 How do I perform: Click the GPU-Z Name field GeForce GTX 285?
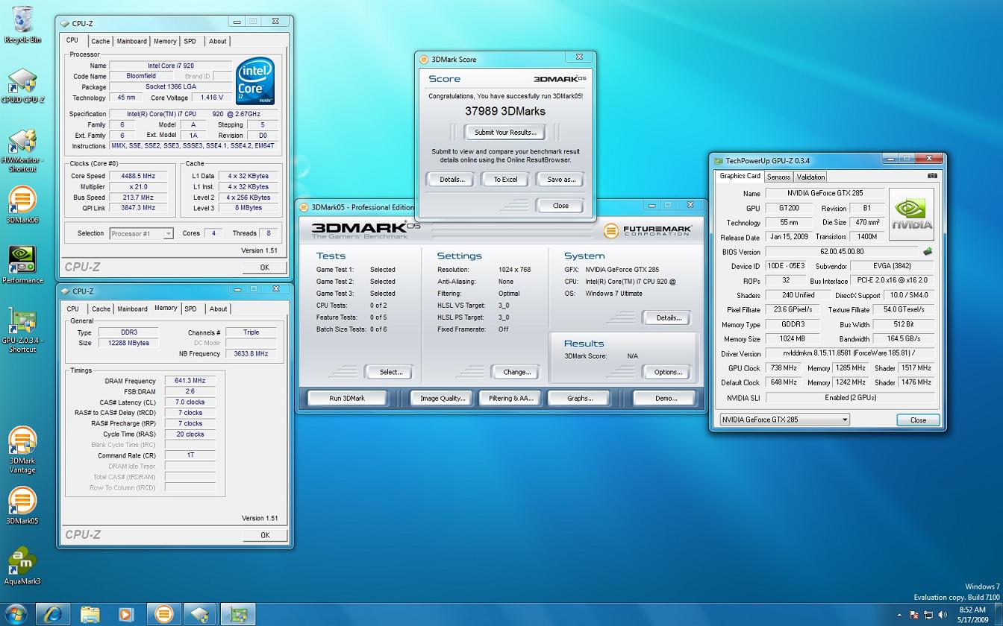coord(825,193)
